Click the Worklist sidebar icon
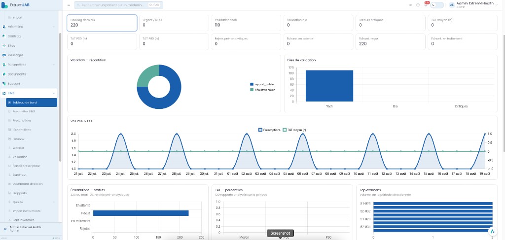Image resolution: width=505 pixels, height=240 pixels. 9,148
